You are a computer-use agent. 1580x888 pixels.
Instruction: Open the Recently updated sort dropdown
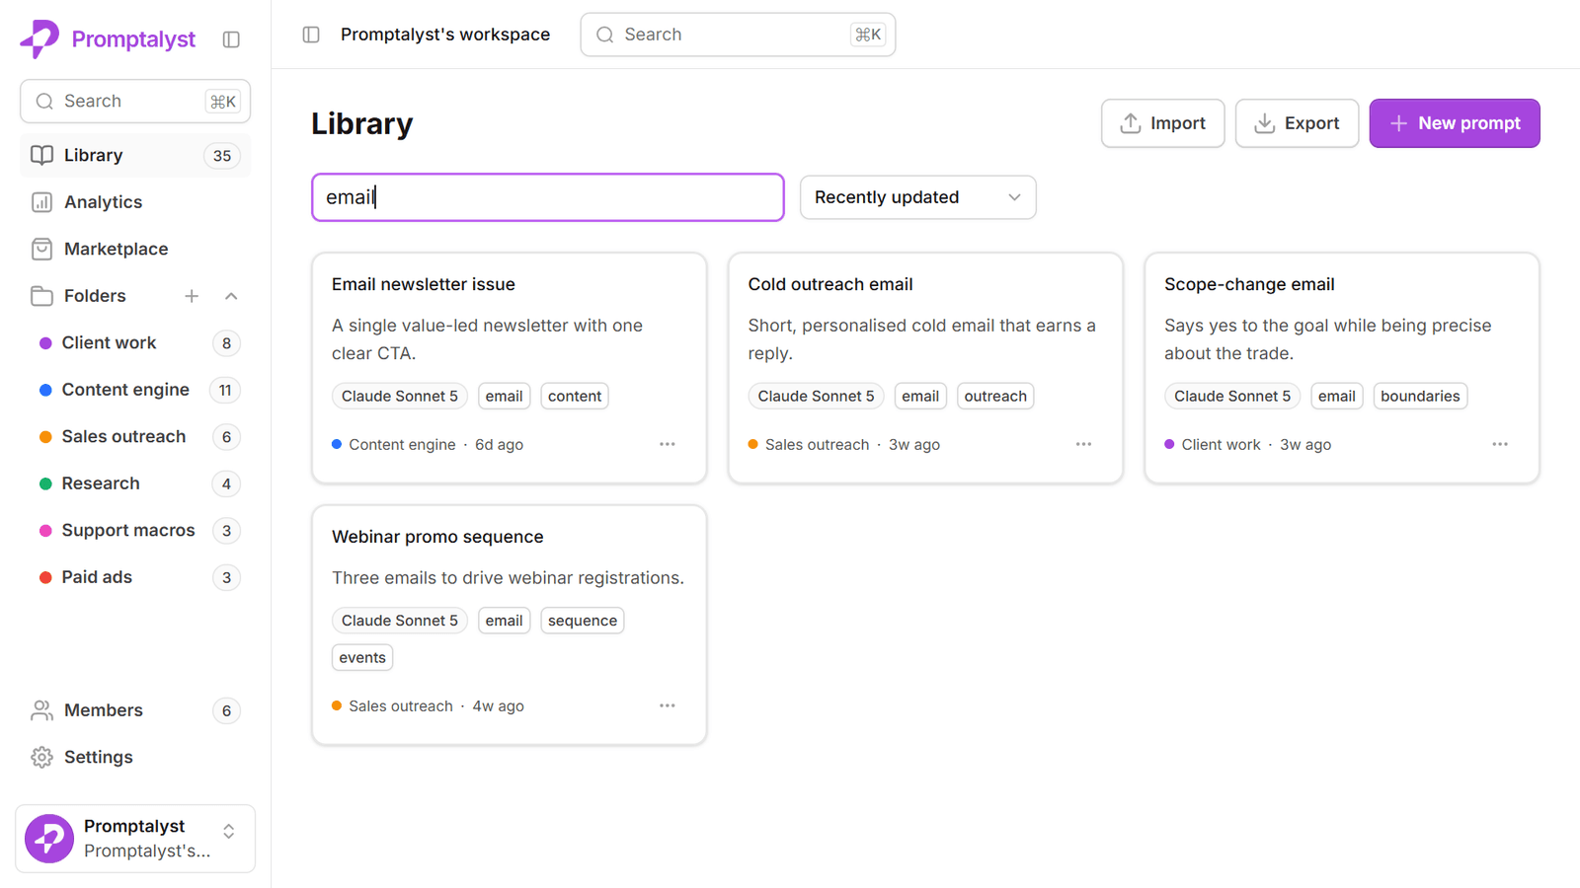tap(917, 197)
